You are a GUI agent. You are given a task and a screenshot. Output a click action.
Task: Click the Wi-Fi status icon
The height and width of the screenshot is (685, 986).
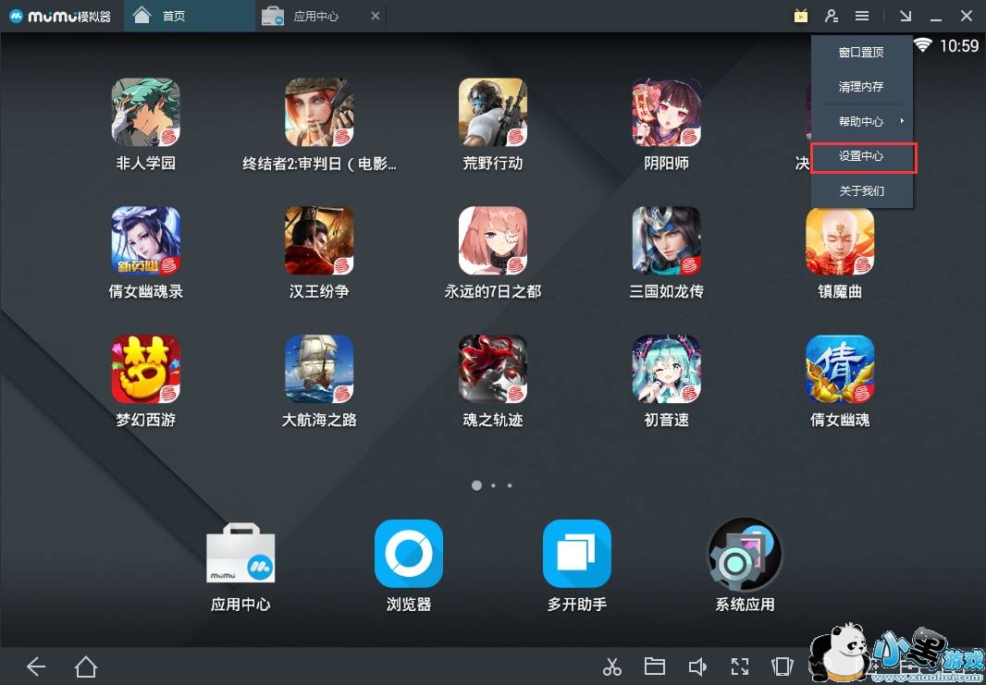coord(923,44)
